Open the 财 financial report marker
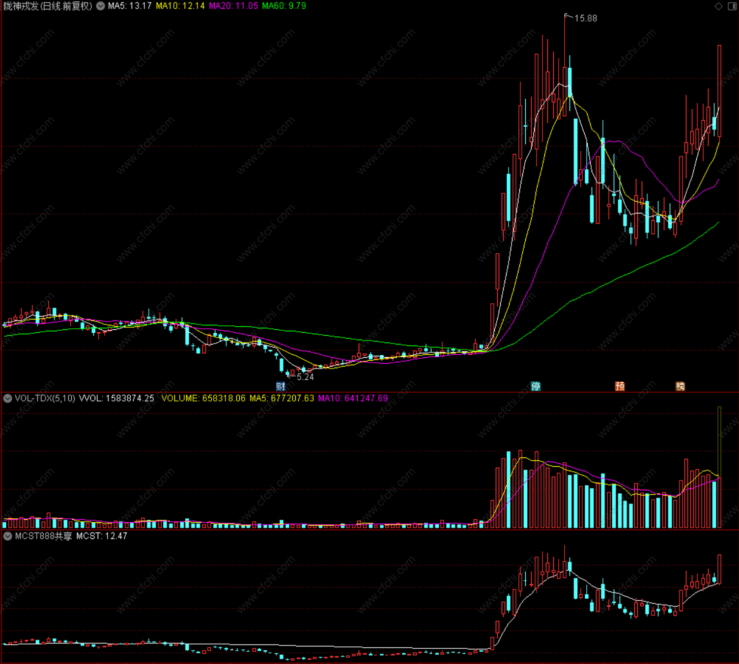This screenshot has width=739, height=664. coord(281,386)
